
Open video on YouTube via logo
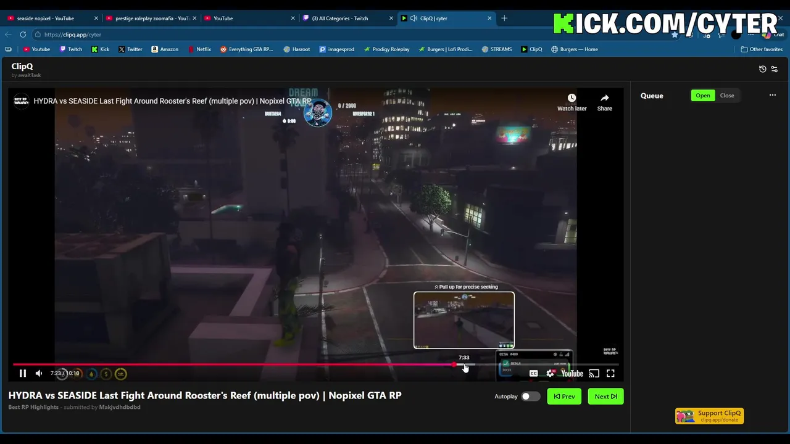pyautogui.click(x=572, y=373)
